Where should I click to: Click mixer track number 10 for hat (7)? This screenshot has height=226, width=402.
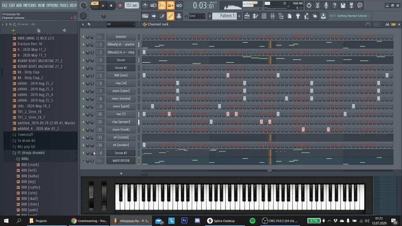point(100,114)
